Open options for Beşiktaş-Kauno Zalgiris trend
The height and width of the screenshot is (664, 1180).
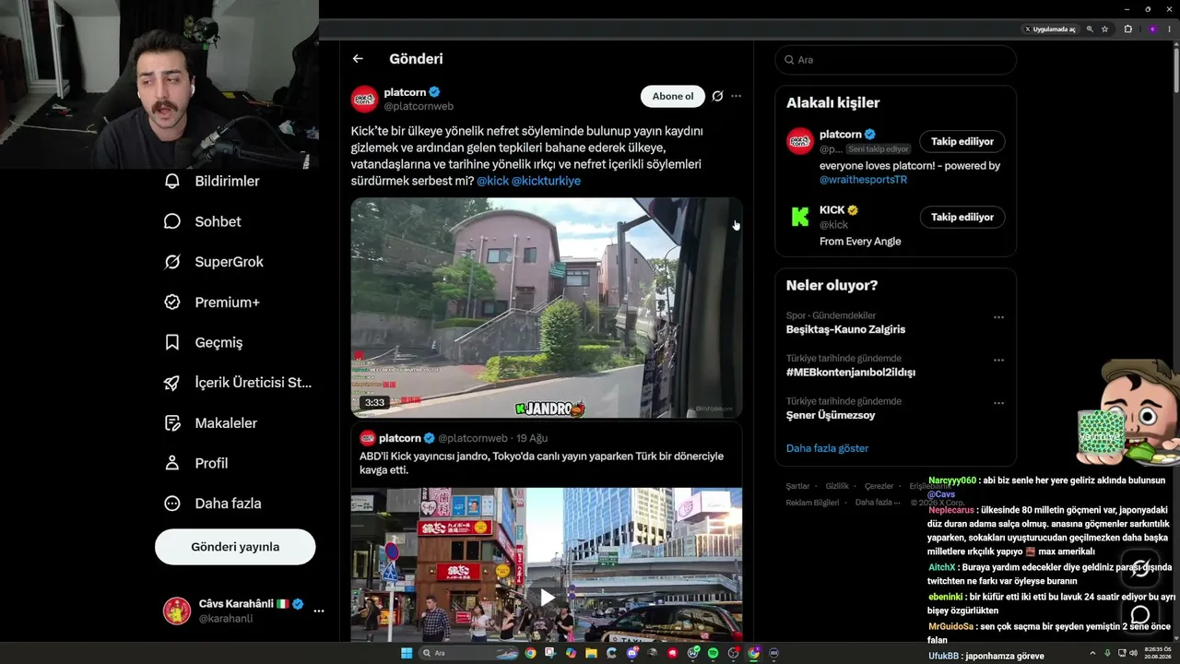(998, 317)
